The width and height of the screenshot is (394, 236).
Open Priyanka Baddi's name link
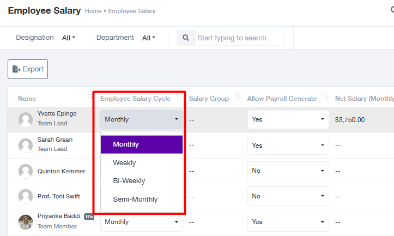[59, 216]
